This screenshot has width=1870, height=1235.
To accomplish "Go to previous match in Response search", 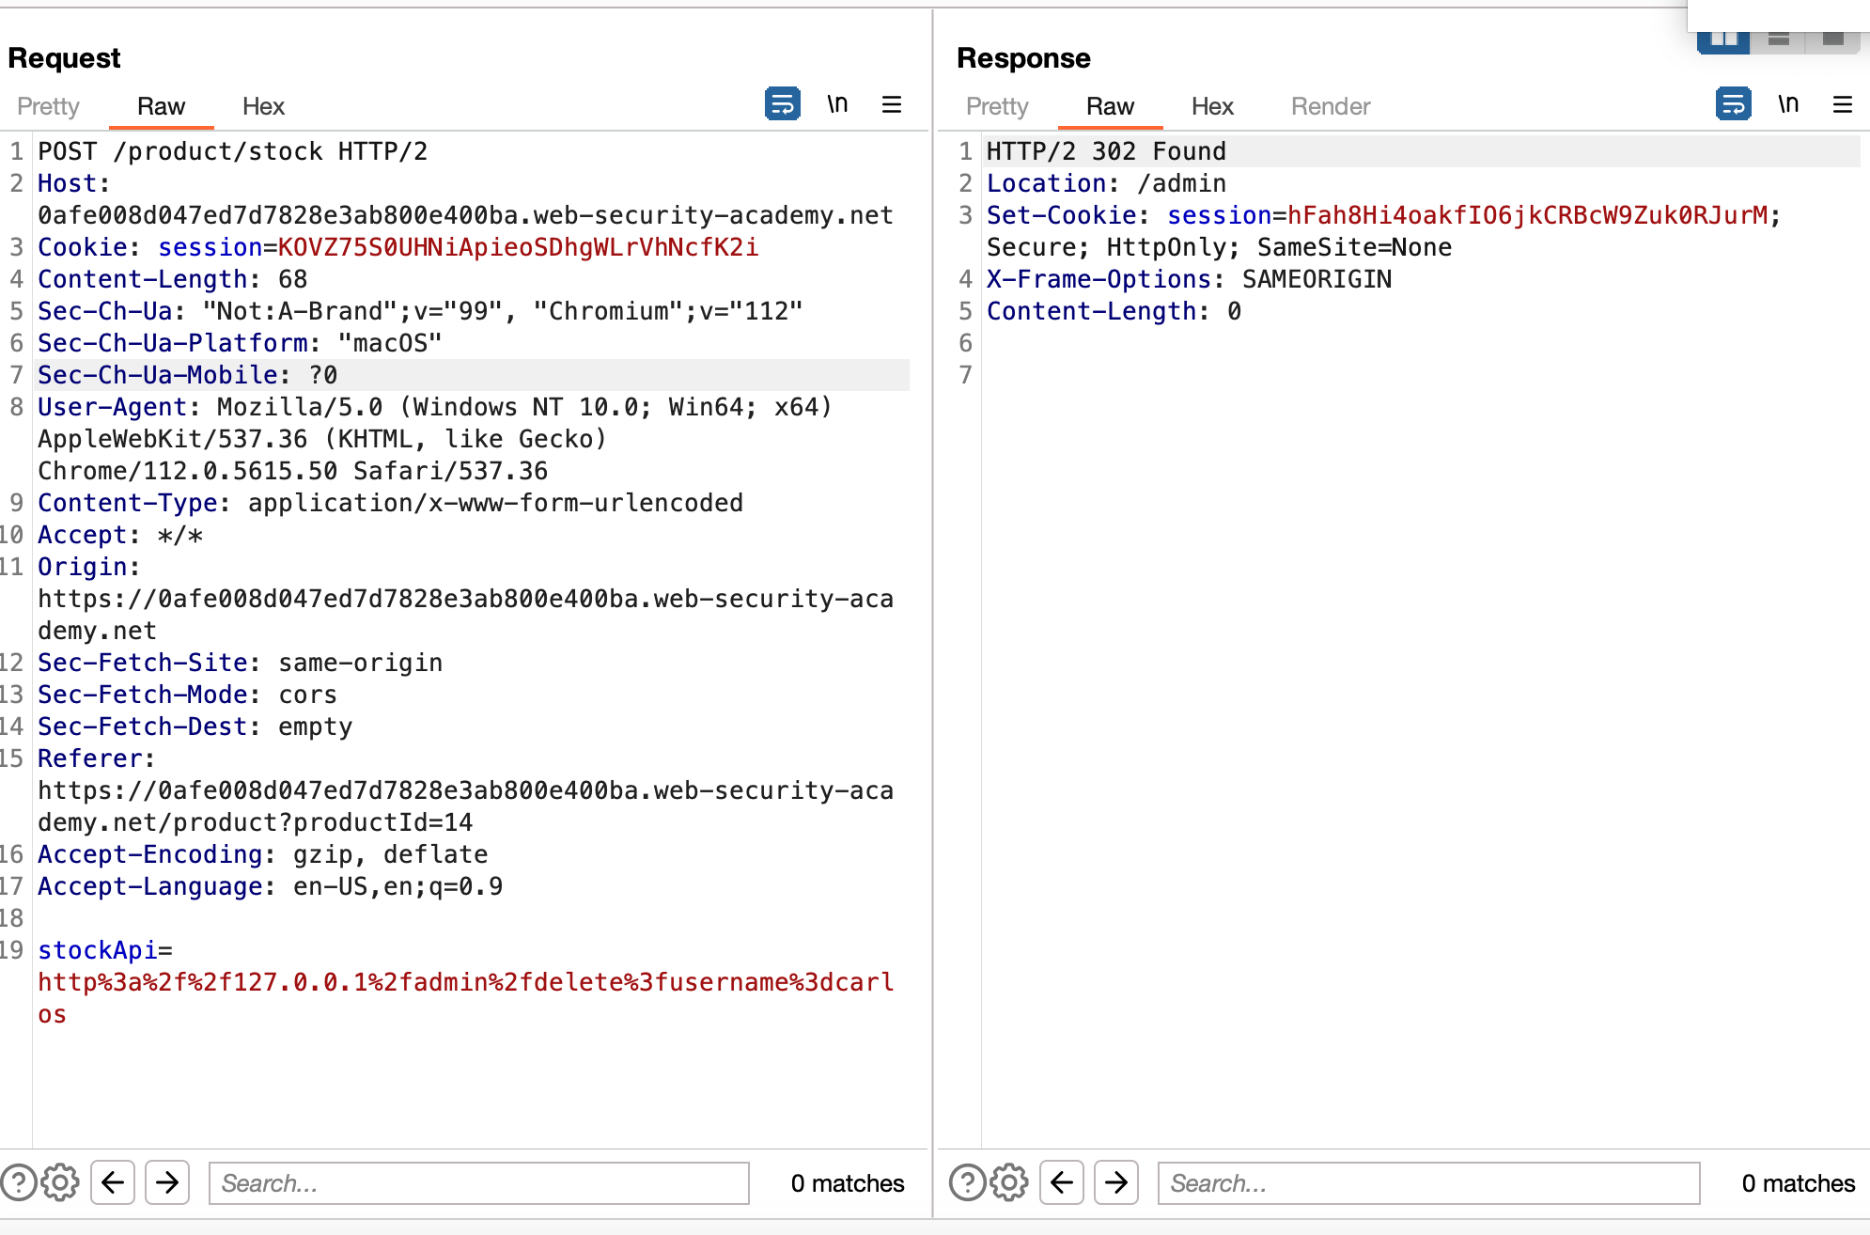I will [1062, 1182].
